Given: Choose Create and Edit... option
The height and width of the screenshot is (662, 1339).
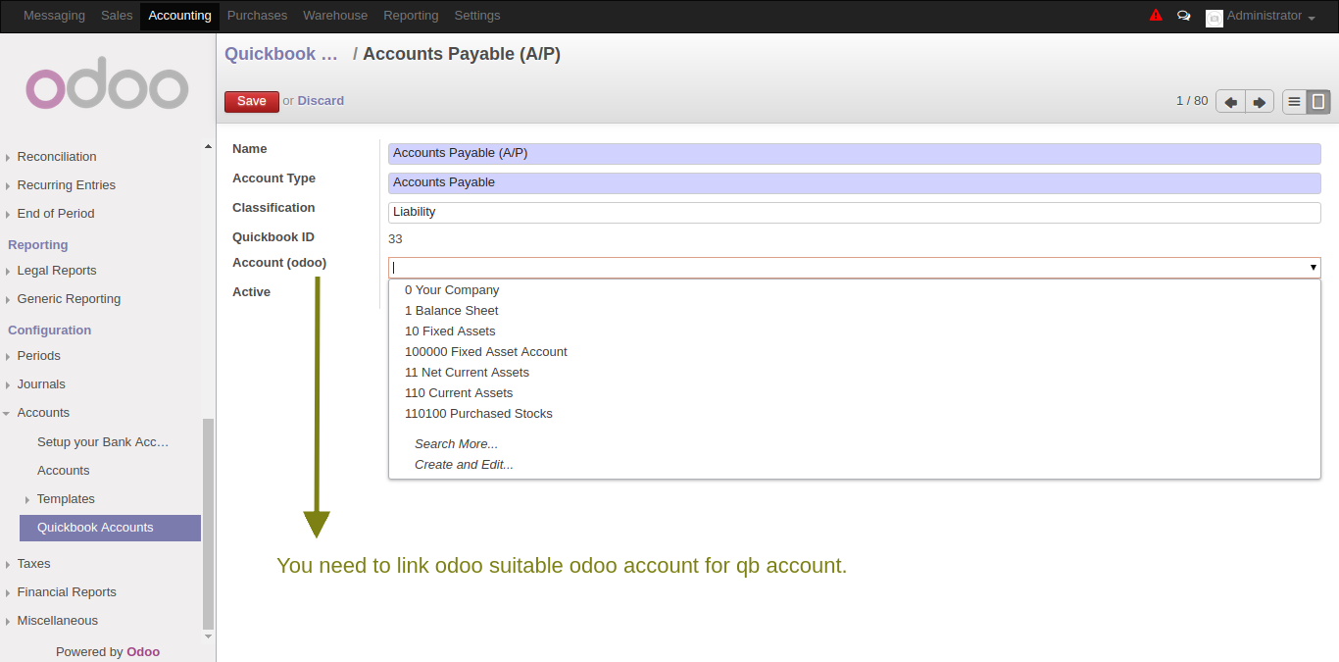Looking at the screenshot, I should point(464,465).
